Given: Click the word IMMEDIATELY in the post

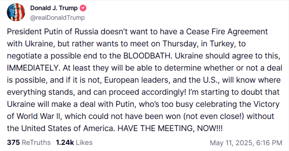Looking at the screenshot, I should (x=33, y=68).
